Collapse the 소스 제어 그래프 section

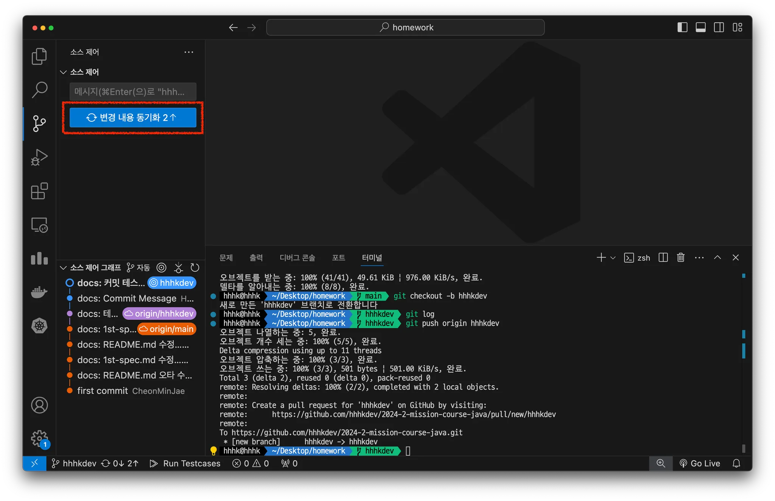[x=63, y=268]
